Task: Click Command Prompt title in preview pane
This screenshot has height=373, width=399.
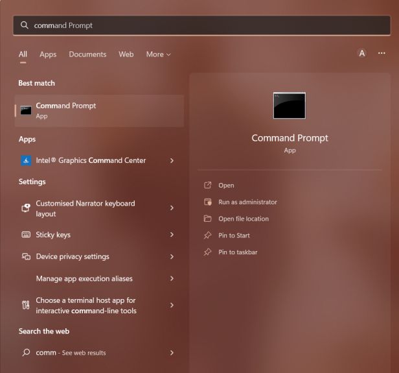Action: tap(290, 138)
